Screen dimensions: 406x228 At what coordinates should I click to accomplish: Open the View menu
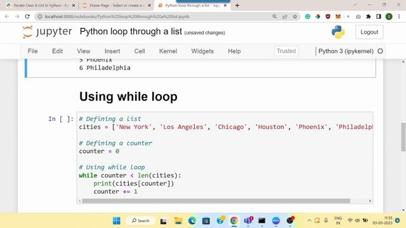coord(83,51)
